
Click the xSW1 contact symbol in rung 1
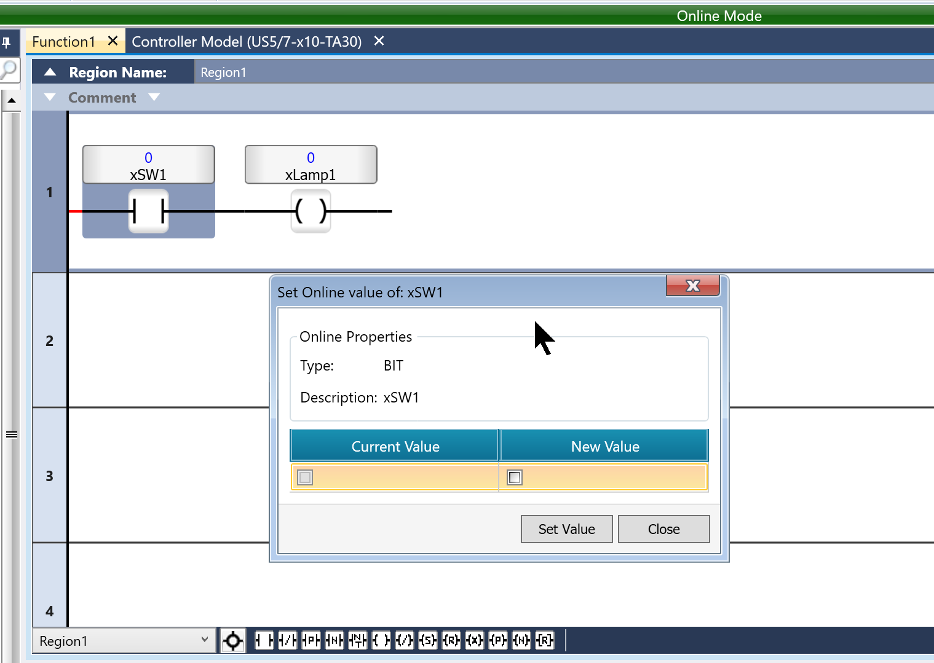148,211
